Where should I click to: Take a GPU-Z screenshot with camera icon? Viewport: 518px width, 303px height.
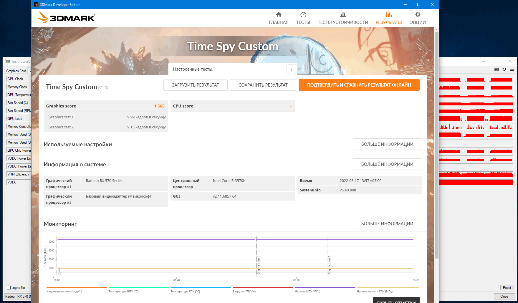pyautogui.click(x=497, y=69)
